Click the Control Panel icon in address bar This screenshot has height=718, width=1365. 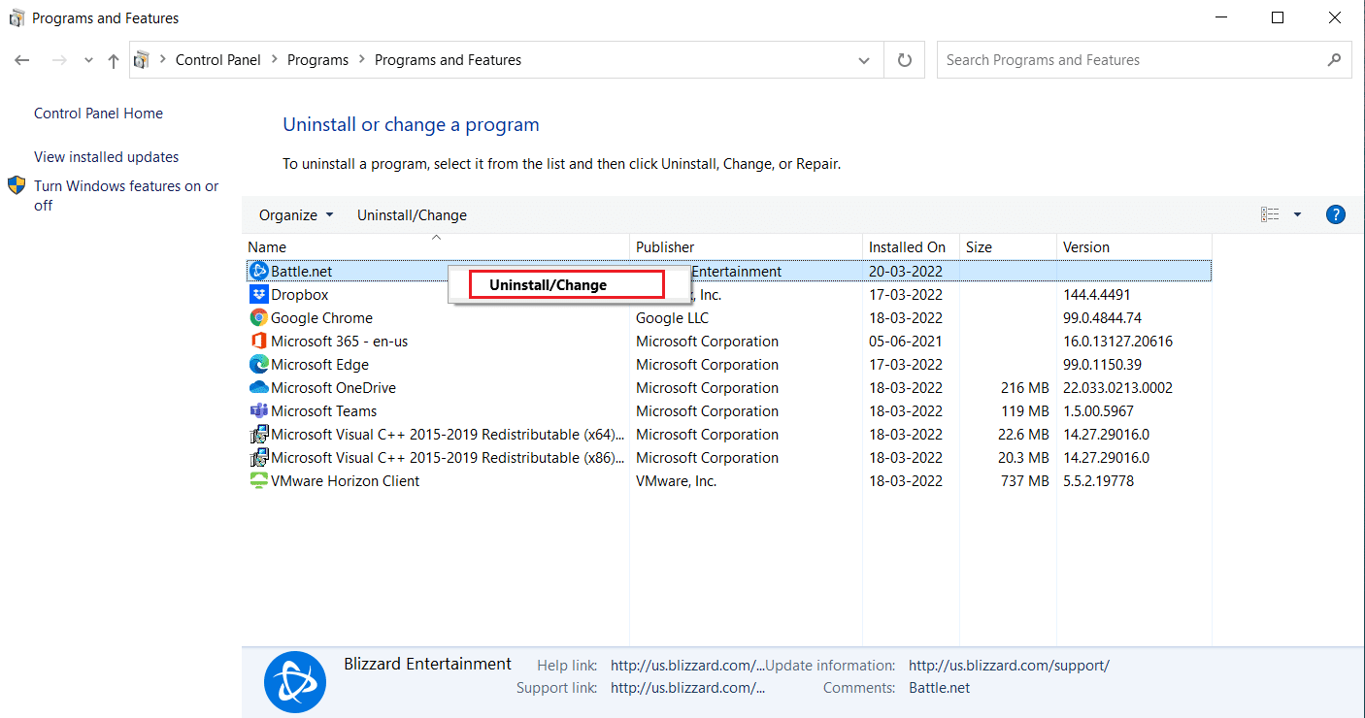(142, 60)
